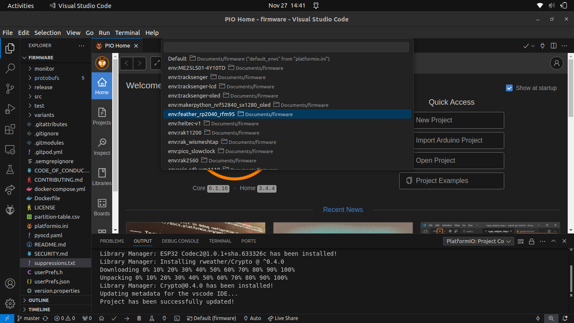
Task: Open PlatformIO alien icon in activity bar
Action: 10,209
